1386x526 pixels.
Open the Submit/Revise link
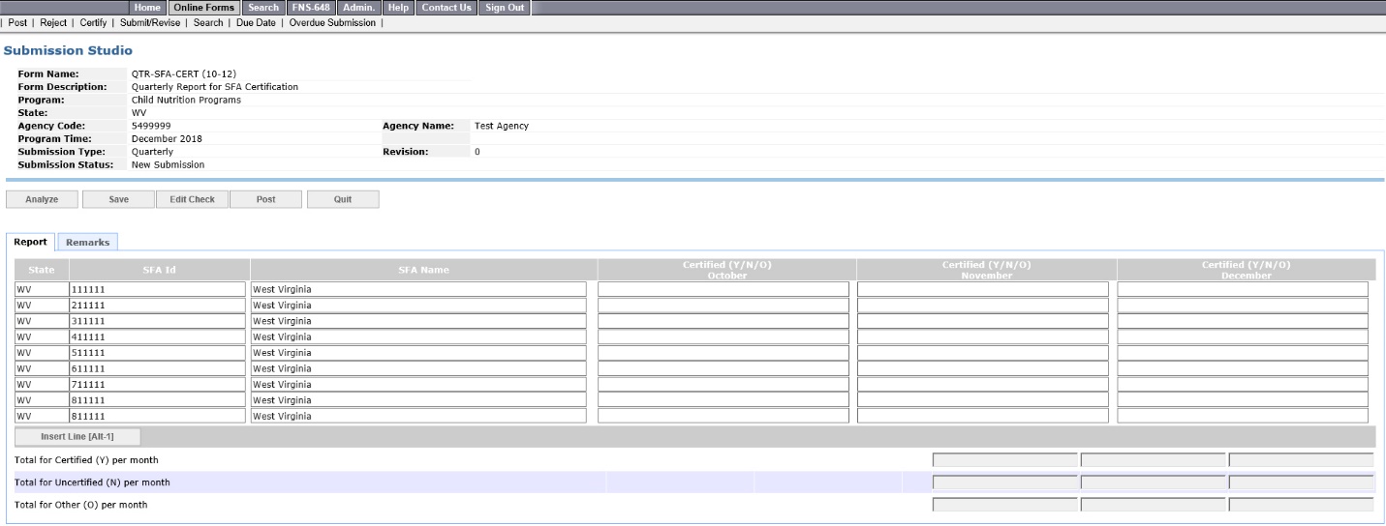click(x=151, y=22)
